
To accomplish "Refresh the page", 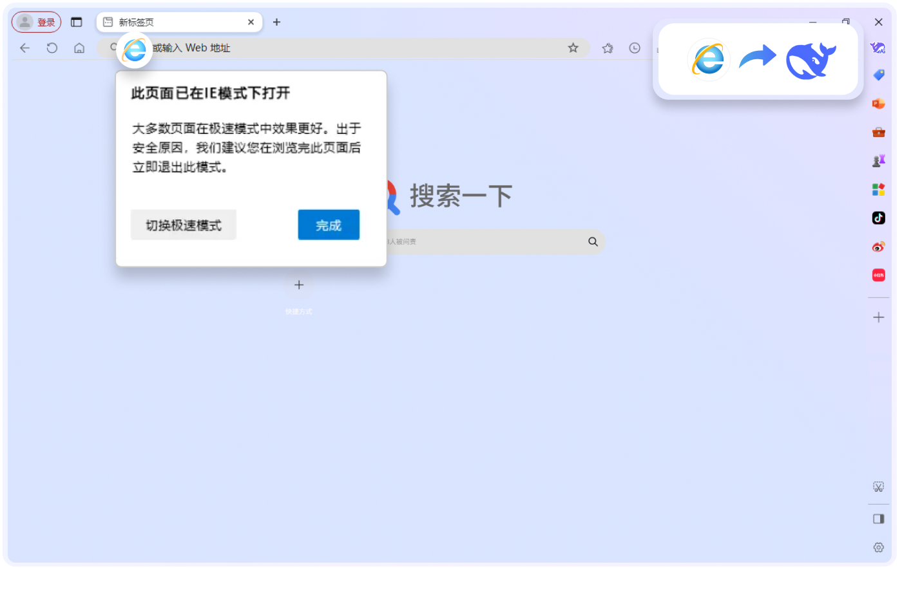I will pos(52,48).
